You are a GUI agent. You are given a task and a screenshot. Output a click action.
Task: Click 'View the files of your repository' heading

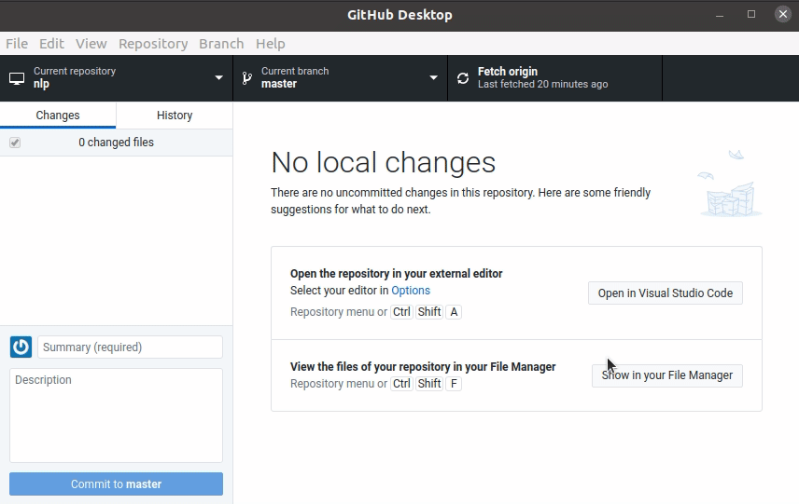click(423, 367)
